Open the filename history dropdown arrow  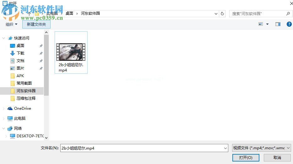click(x=225, y=148)
